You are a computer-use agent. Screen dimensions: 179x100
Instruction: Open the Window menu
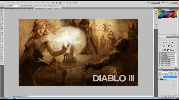tap(44, 3)
